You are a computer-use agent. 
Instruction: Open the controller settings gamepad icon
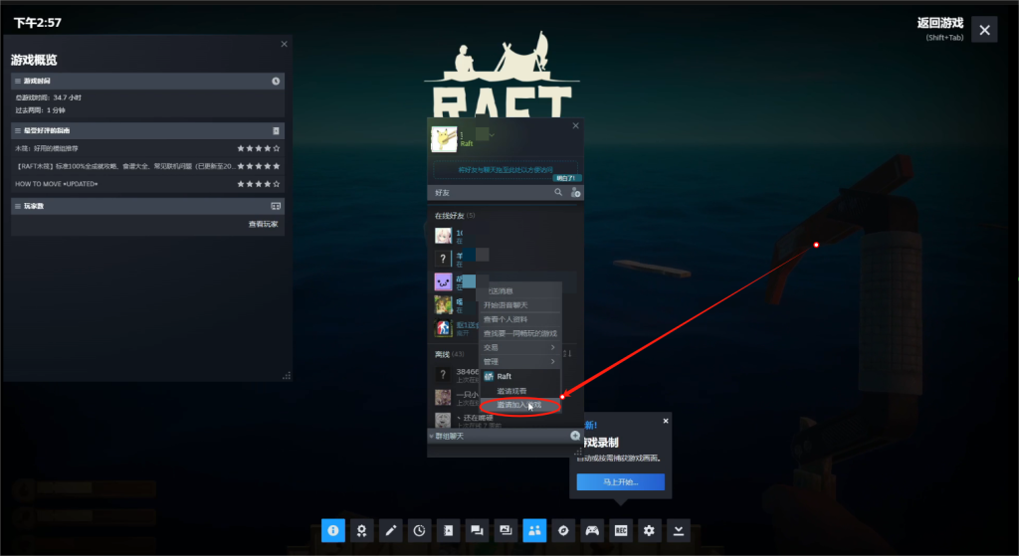tap(592, 531)
